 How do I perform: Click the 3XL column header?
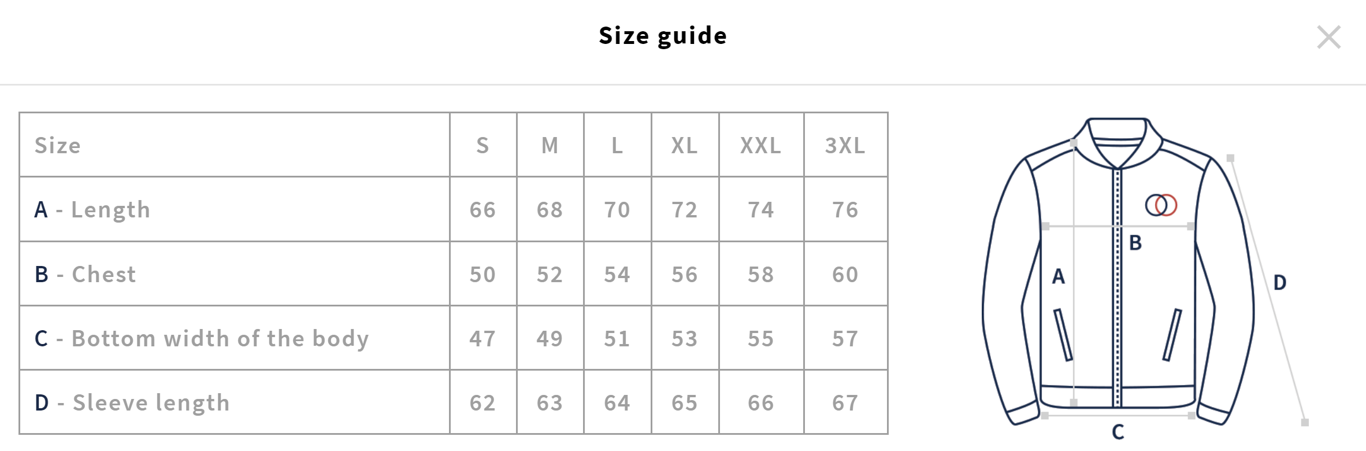coord(845,145)
